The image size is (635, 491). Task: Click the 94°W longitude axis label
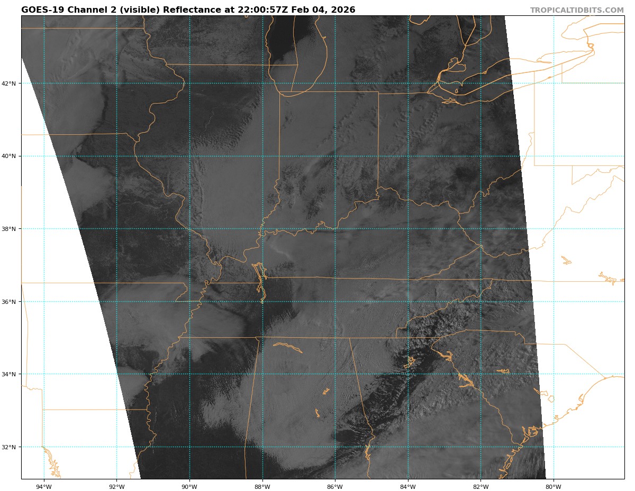coord(44,487)
